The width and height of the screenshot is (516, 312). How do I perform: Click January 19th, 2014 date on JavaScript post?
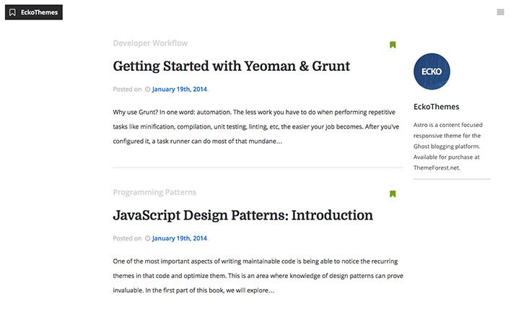tap(180, 238)
